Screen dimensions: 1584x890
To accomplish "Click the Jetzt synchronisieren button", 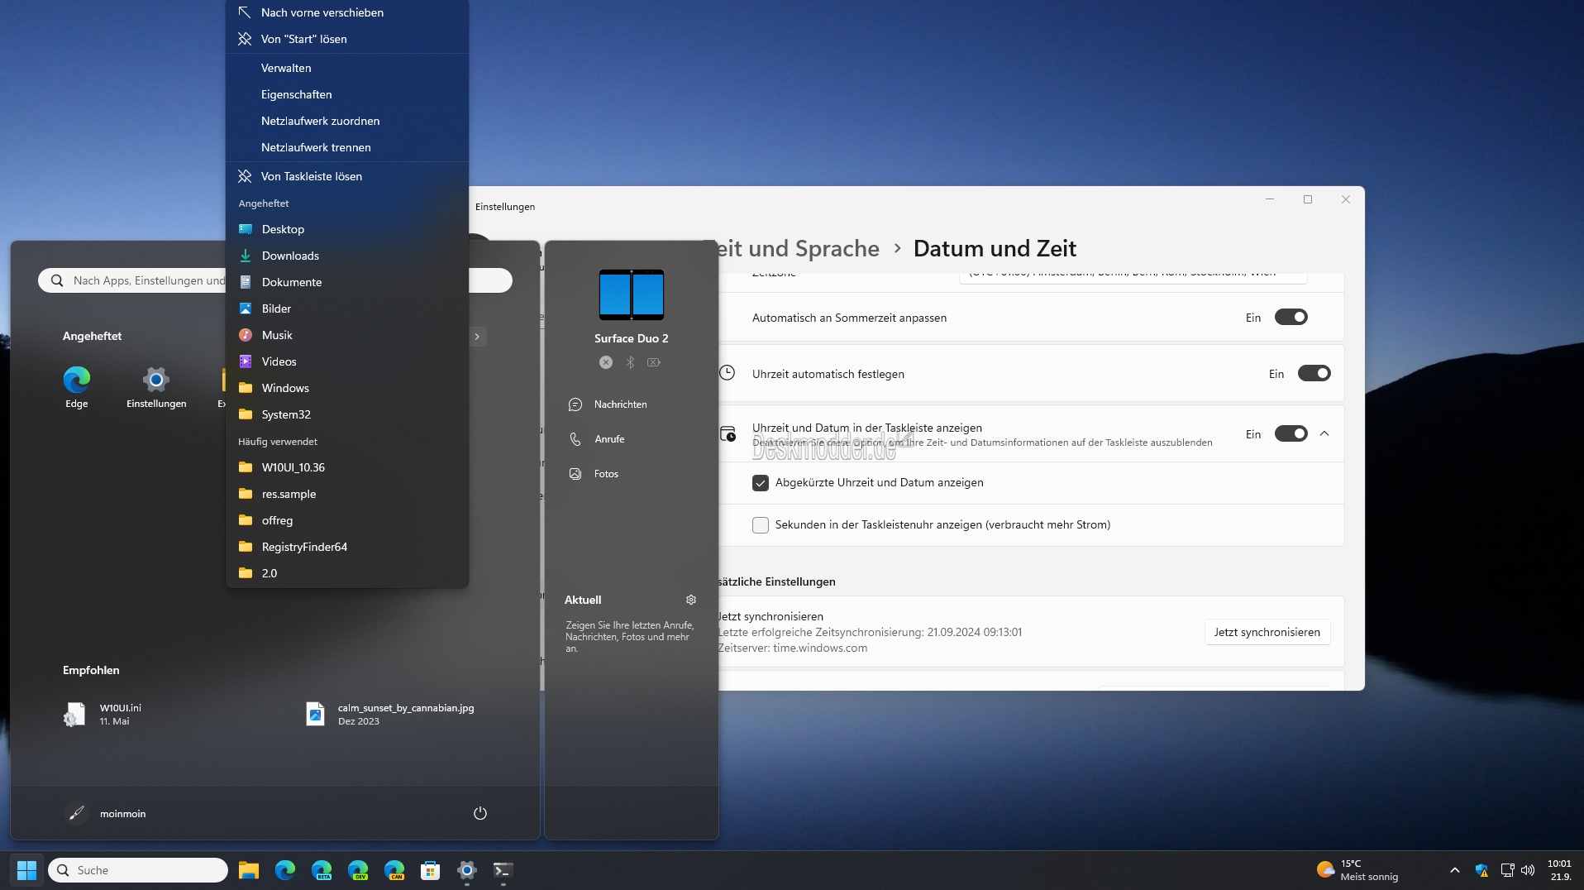I will pos(1267,632).
